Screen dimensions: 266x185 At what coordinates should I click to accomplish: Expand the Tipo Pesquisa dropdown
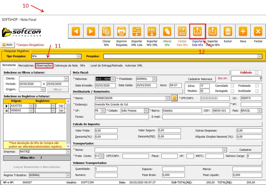[x=79, y=56]
